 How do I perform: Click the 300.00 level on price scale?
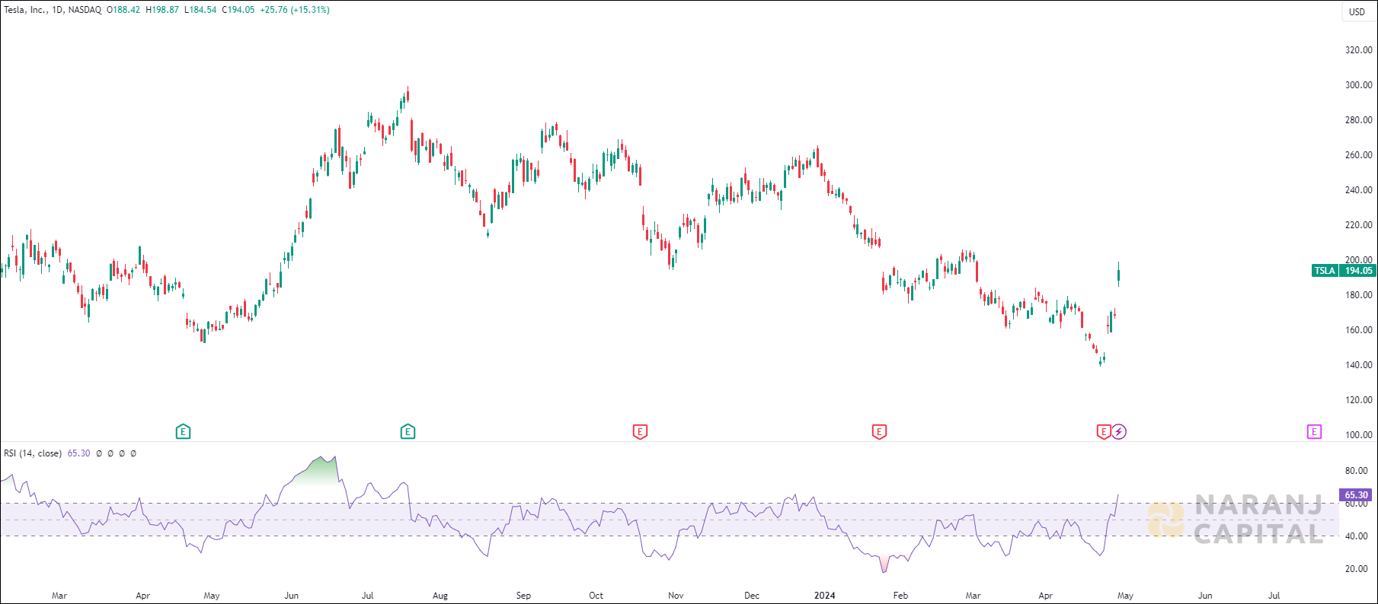pyautogui.click(x=1358, y=85)
